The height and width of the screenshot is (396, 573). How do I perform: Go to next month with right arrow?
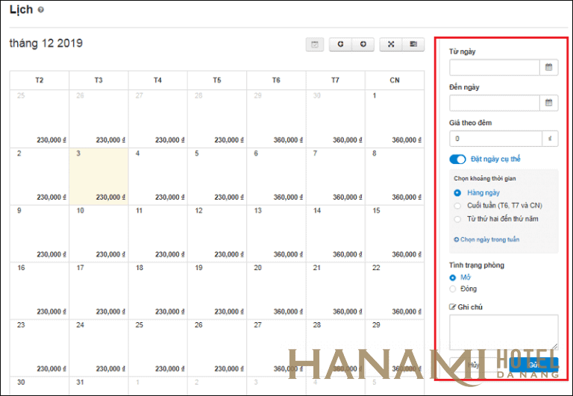tap(363, 45)
